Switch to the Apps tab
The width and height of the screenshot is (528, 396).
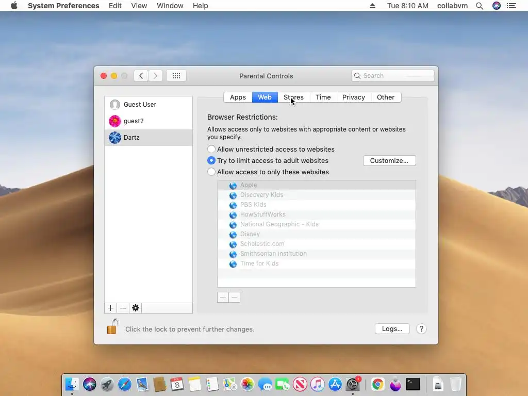click(x=238, y=97)
